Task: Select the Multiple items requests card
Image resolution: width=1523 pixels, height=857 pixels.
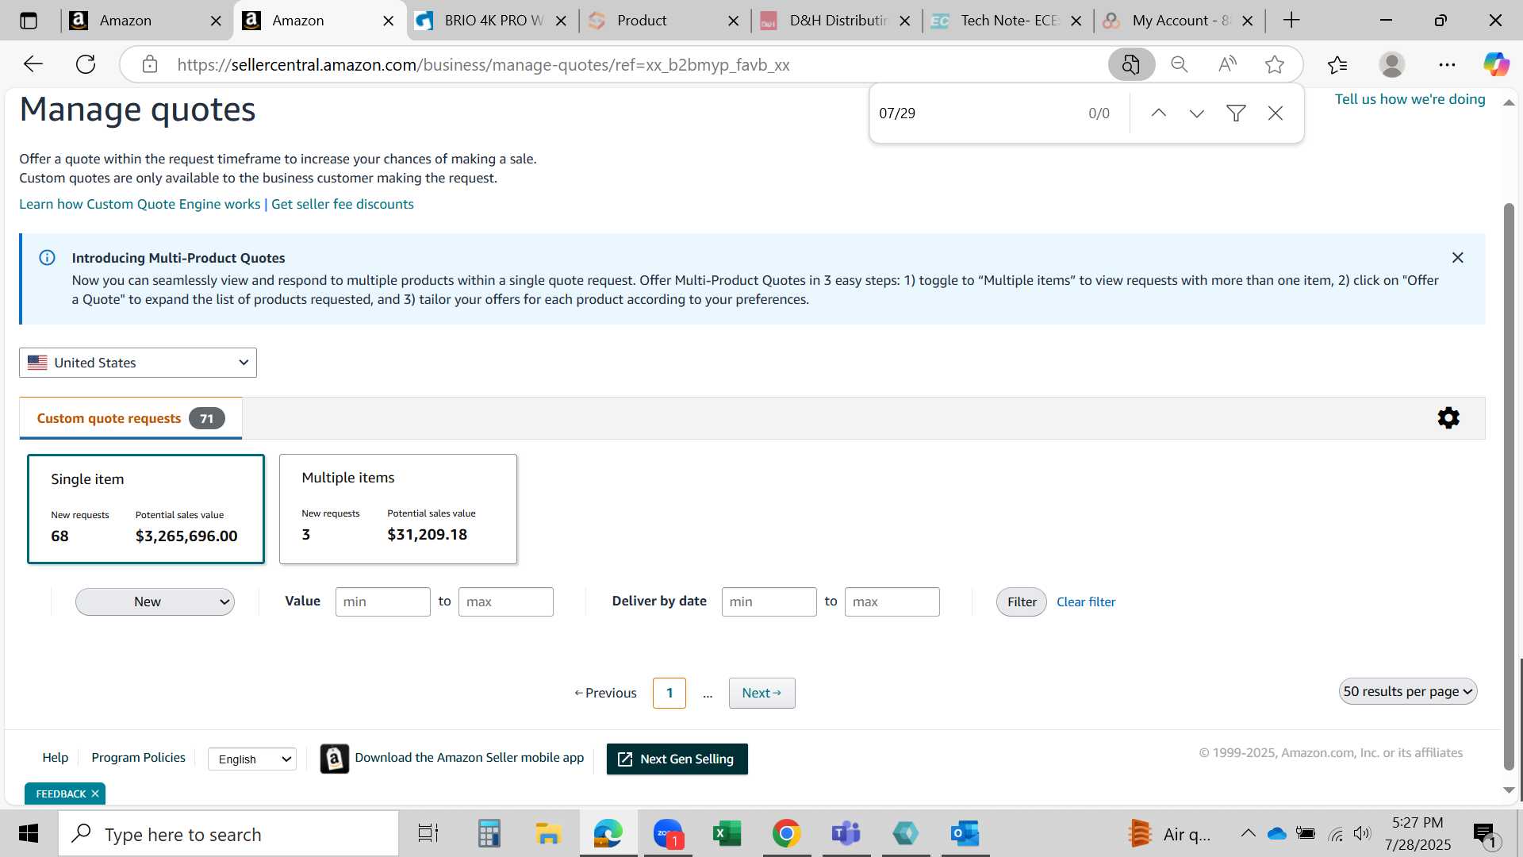Action: (x=398, y=509)
